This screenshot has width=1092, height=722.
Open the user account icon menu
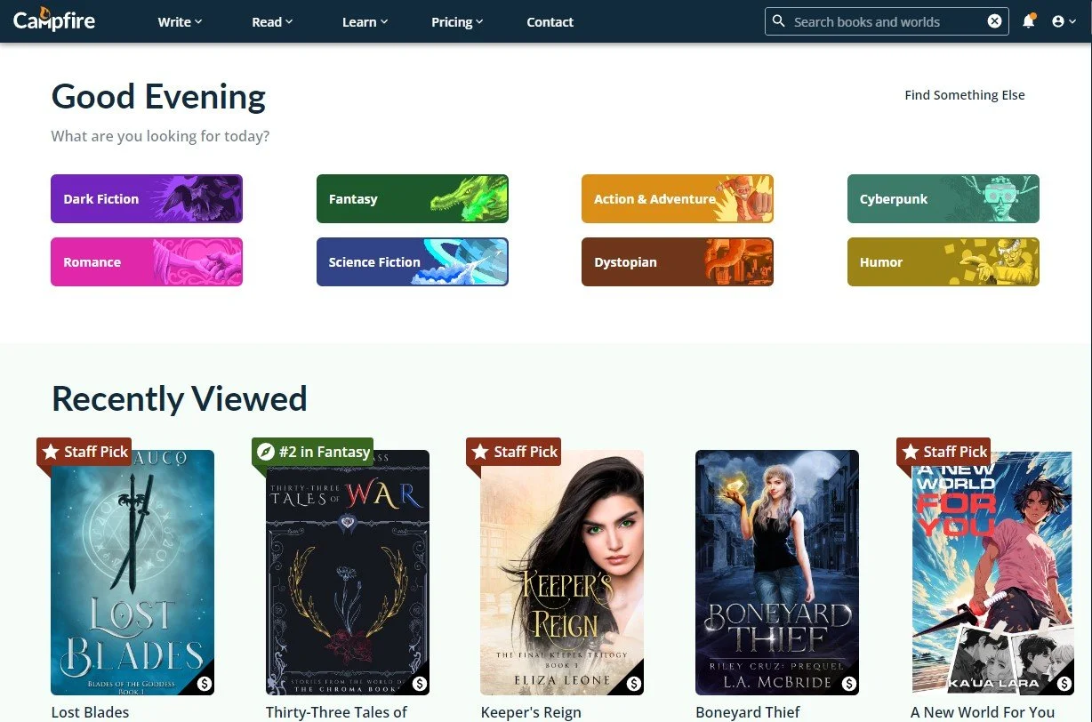click(x=1064, y=21)
